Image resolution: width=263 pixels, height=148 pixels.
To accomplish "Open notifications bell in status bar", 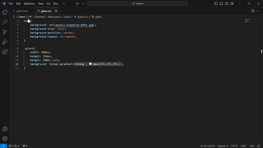I will point(258,146).
